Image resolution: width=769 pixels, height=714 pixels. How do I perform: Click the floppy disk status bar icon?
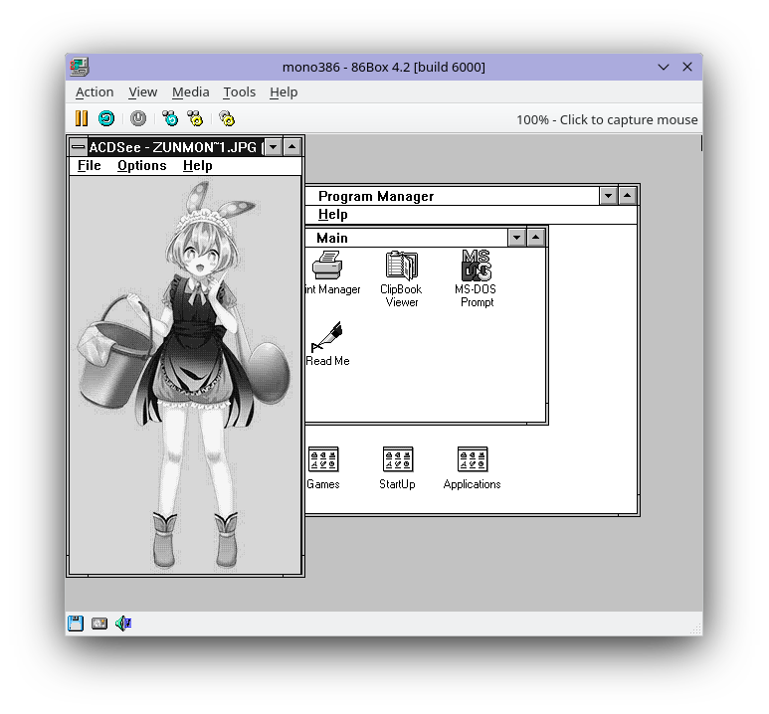76,624
